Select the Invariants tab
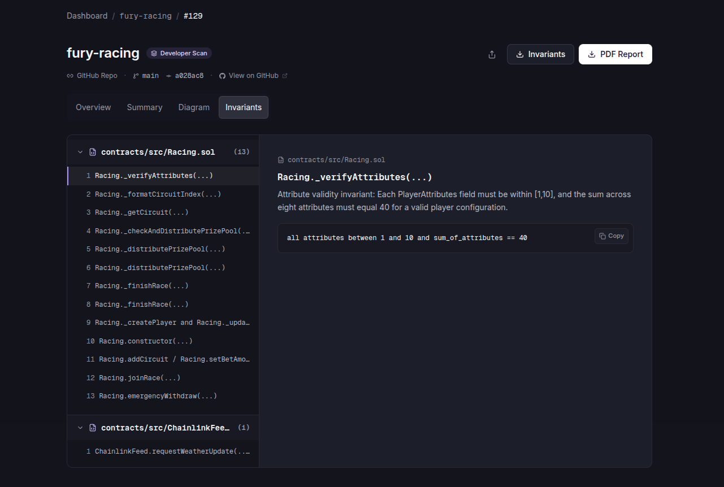This screenshot has height=487, width=724. (x=244, y=107)
